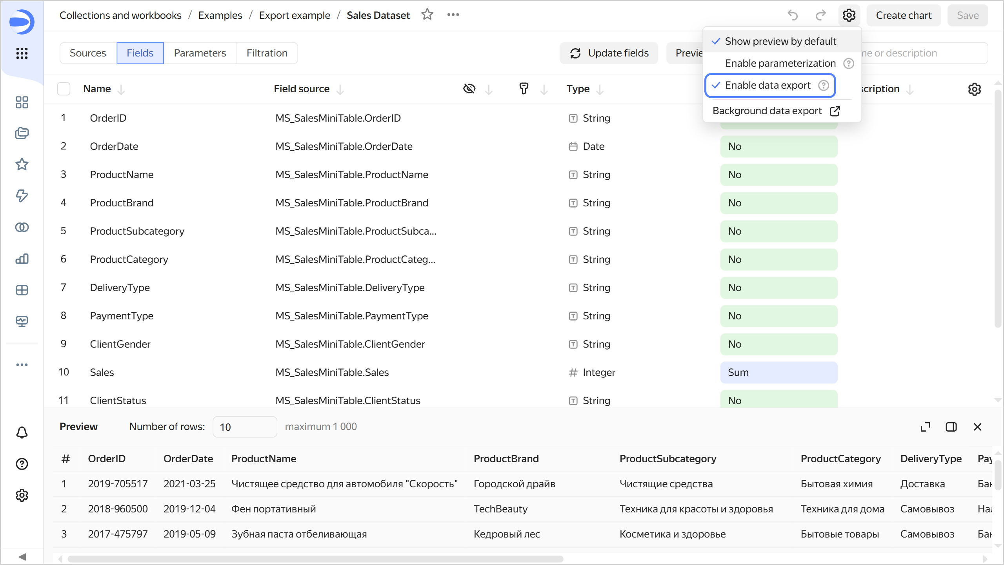Open notifications bell in sidebar
Viewport: 1004px width, 565px height.
point(22,433)
